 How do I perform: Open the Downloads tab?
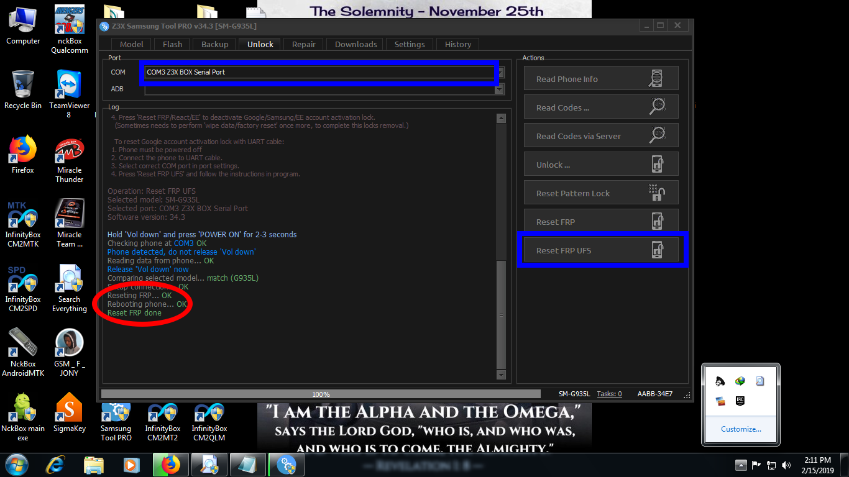point(356,44)
